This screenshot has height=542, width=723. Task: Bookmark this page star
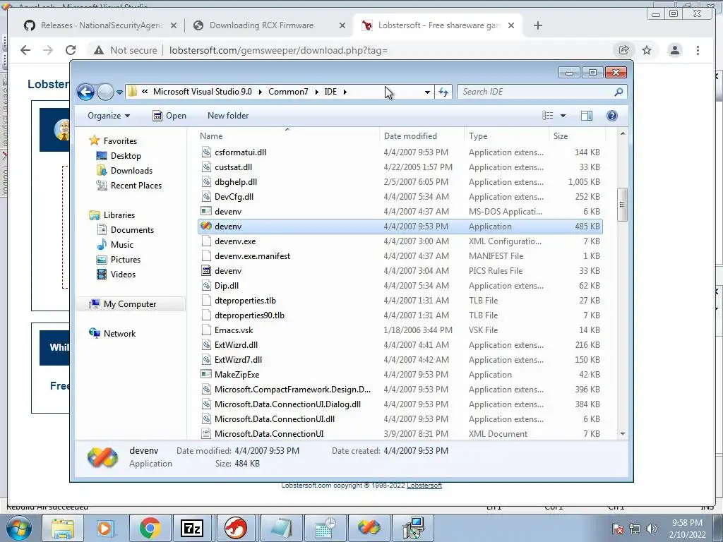coord(647,50)
